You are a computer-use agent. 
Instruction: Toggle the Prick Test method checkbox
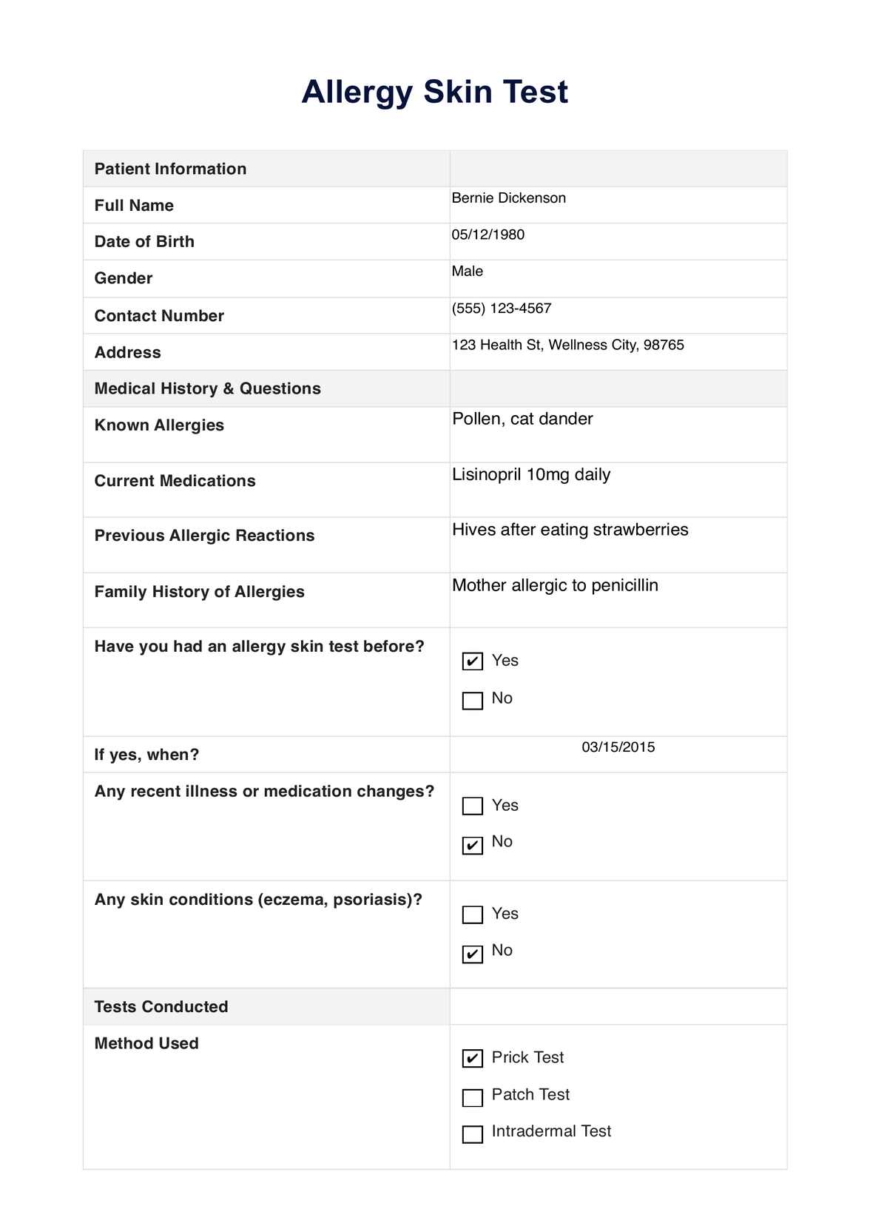(x=472, y=1058)
